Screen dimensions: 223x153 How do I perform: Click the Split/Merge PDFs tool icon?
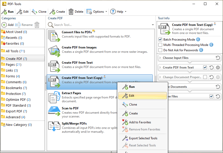[x=54, y=126]
